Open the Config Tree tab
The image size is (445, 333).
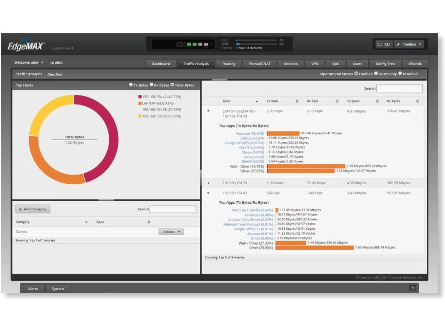coord(385,64)
